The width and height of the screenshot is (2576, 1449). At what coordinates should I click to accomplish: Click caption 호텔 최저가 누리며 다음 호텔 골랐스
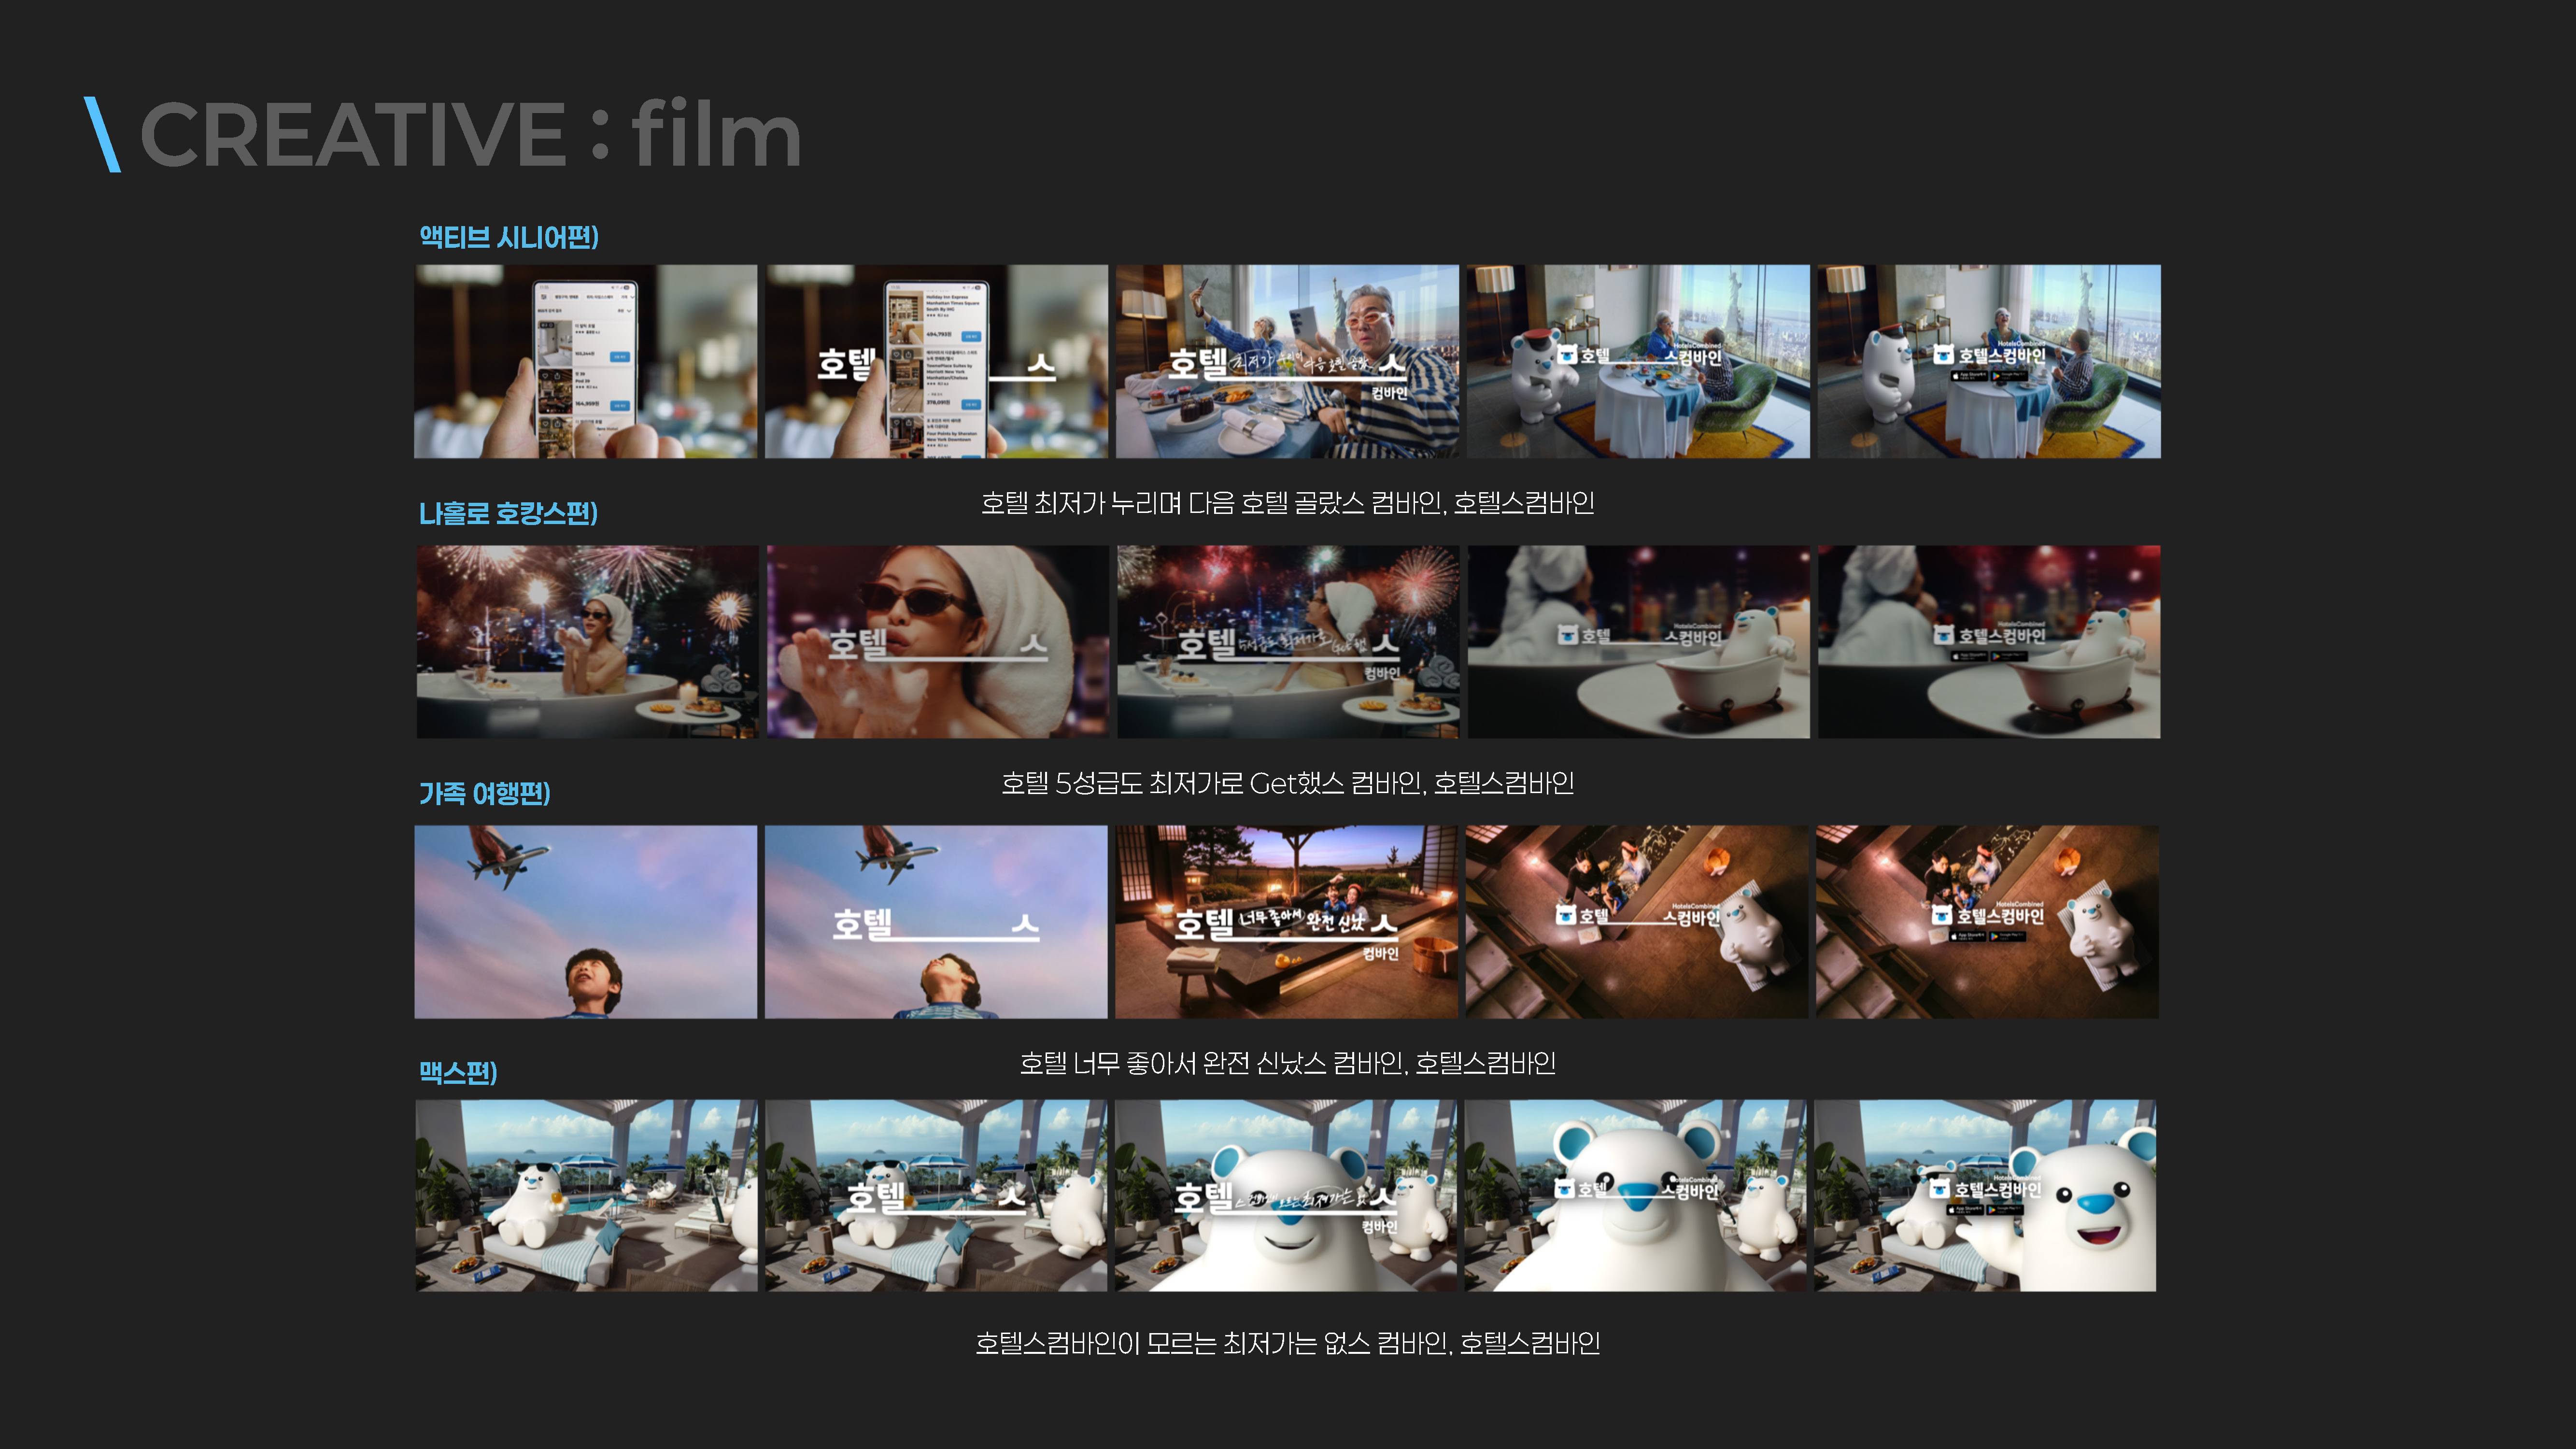1287,502
